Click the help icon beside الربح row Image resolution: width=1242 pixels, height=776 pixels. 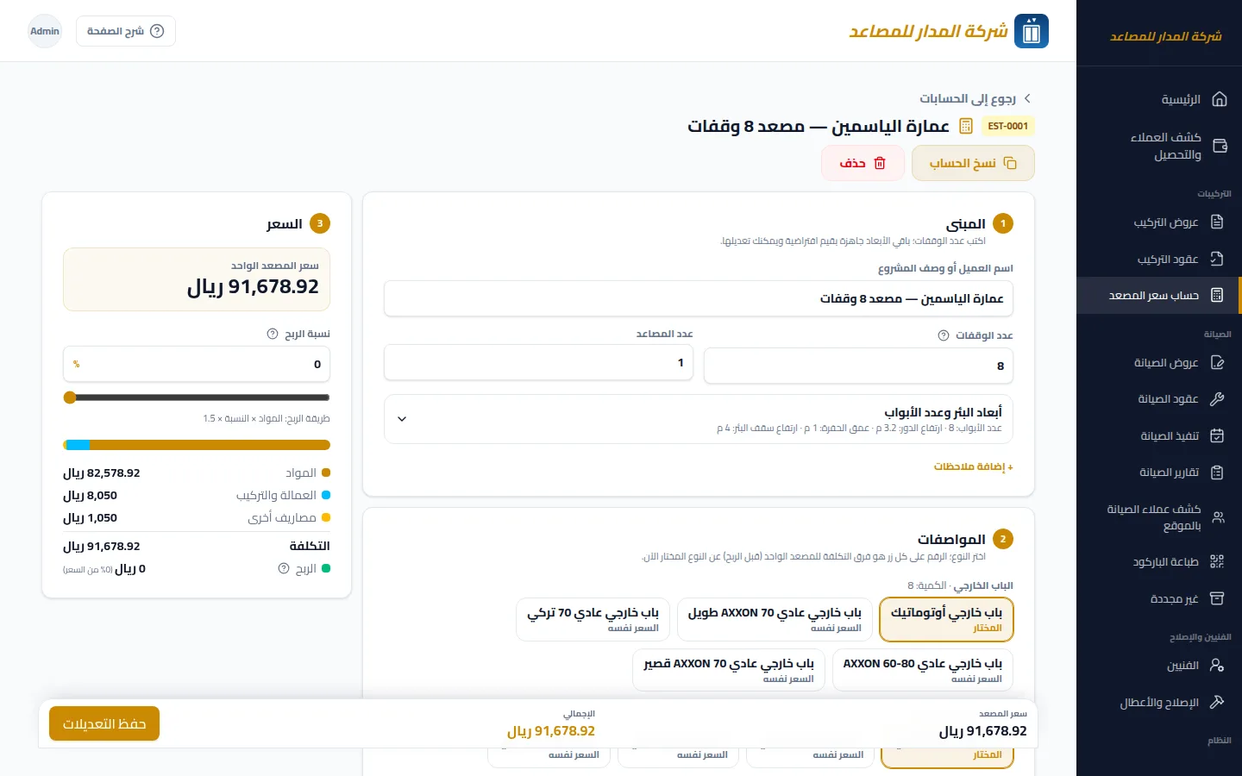click(x=284, y=569)
